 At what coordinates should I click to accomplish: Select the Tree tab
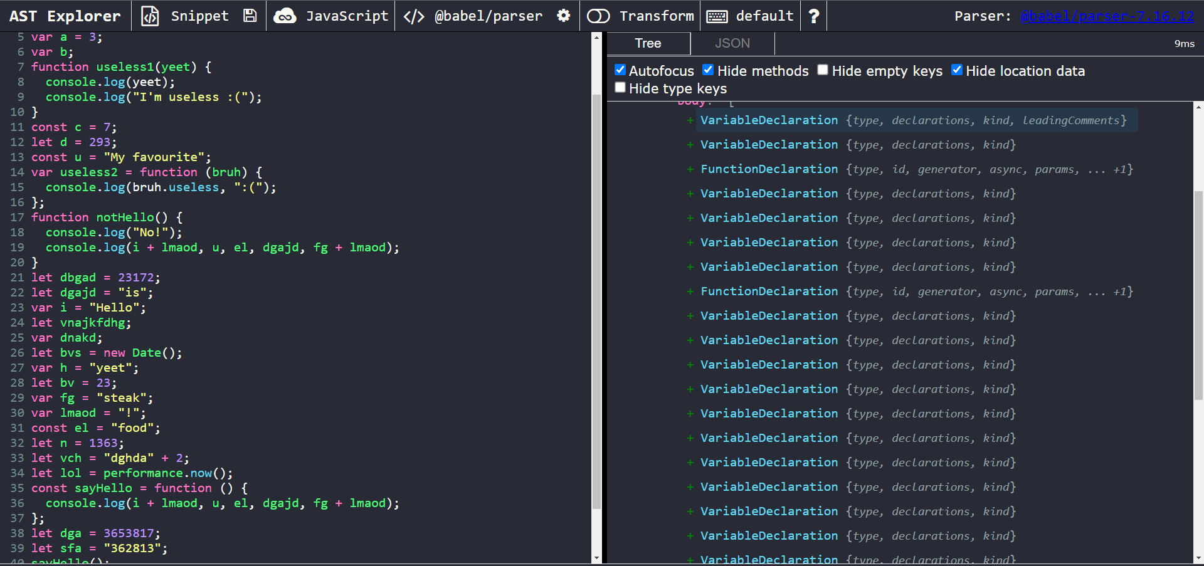pyautogui.click(x=648, y=43)
